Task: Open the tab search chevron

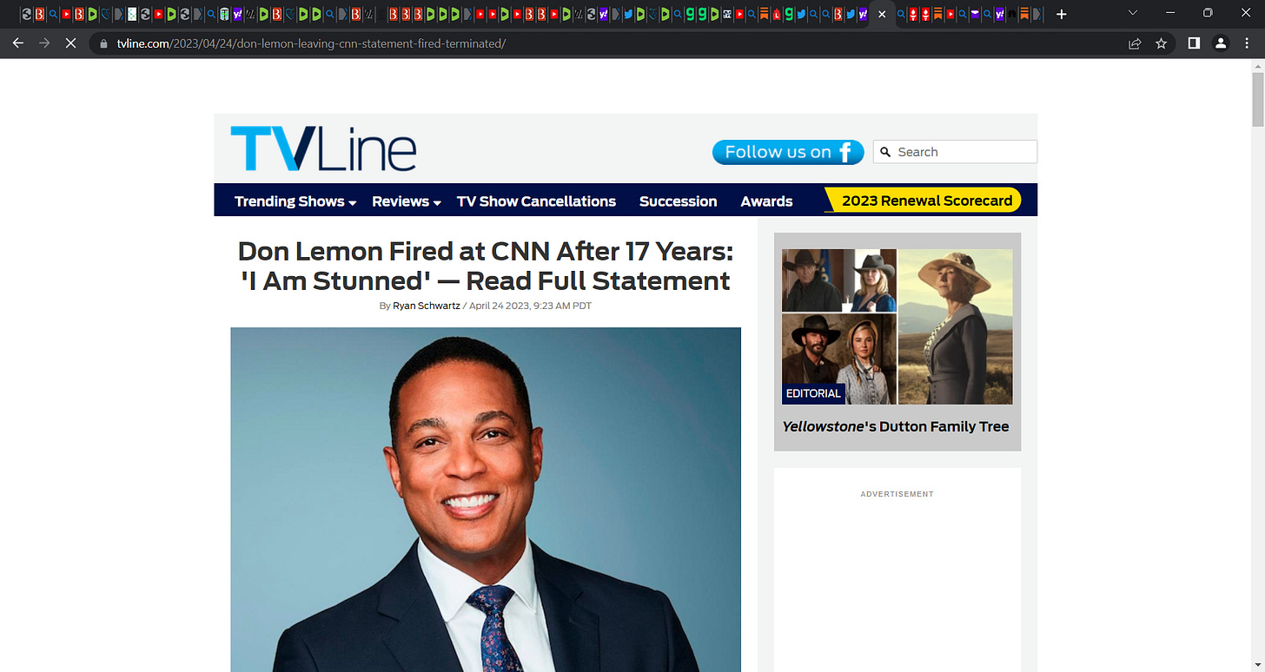Action: (1132, 14)
